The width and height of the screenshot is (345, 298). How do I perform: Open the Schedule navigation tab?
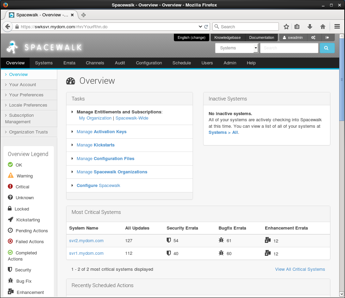click(182, 63)
